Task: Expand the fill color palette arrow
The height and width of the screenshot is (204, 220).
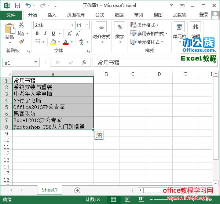Action: point(59,42)
